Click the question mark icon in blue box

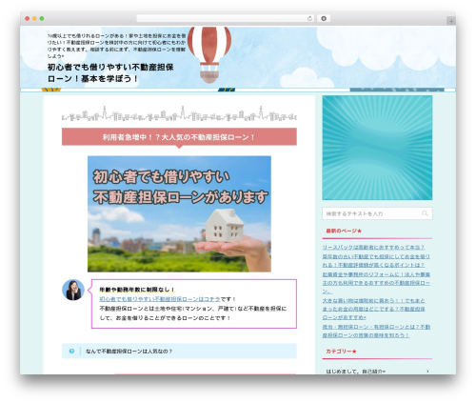[x=71, y=351]
